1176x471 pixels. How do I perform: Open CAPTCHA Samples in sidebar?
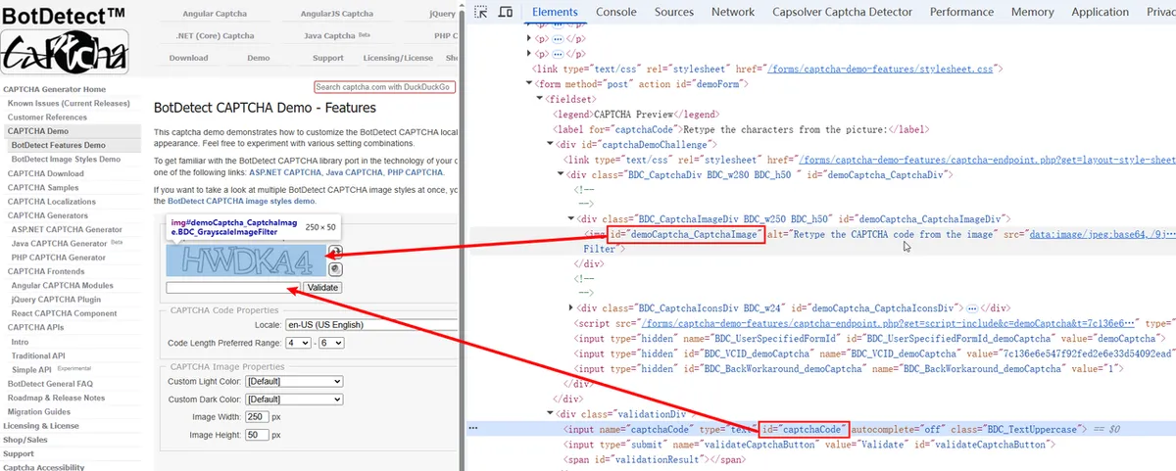tap(43, 188)
